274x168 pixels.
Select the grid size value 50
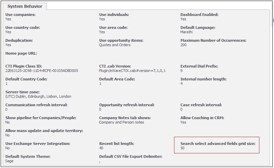pos(183,148)
